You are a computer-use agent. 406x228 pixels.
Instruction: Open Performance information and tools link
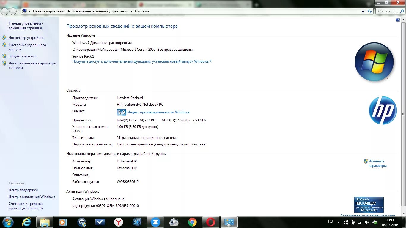(x=26, y=206)
